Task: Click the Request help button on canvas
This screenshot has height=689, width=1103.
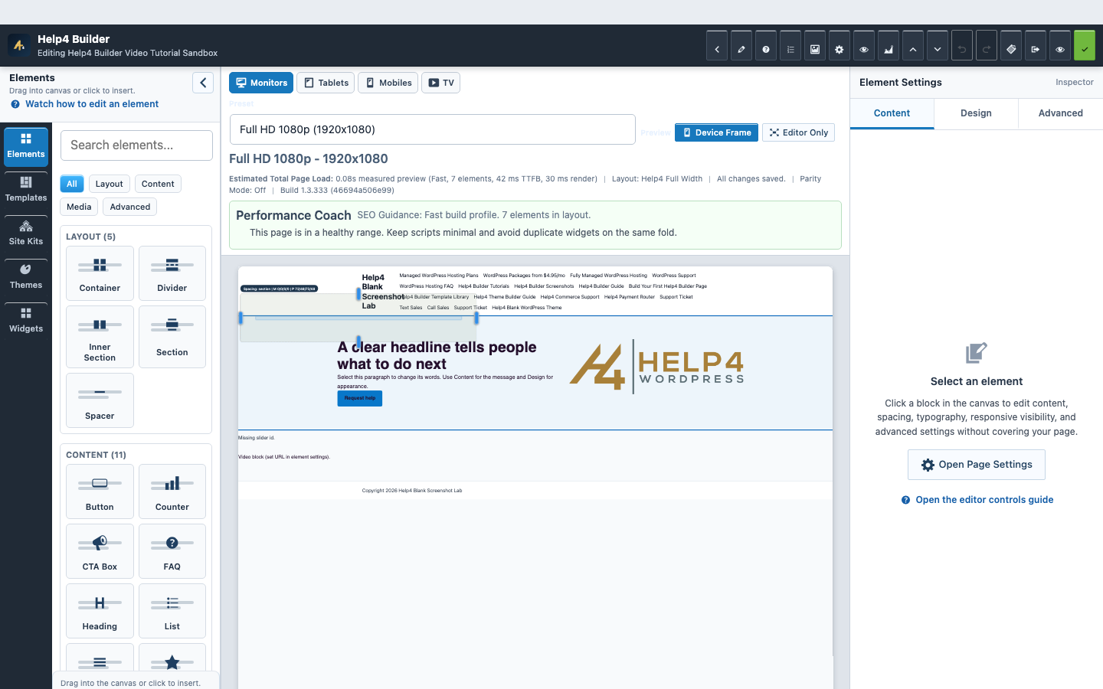Action: 360,398
